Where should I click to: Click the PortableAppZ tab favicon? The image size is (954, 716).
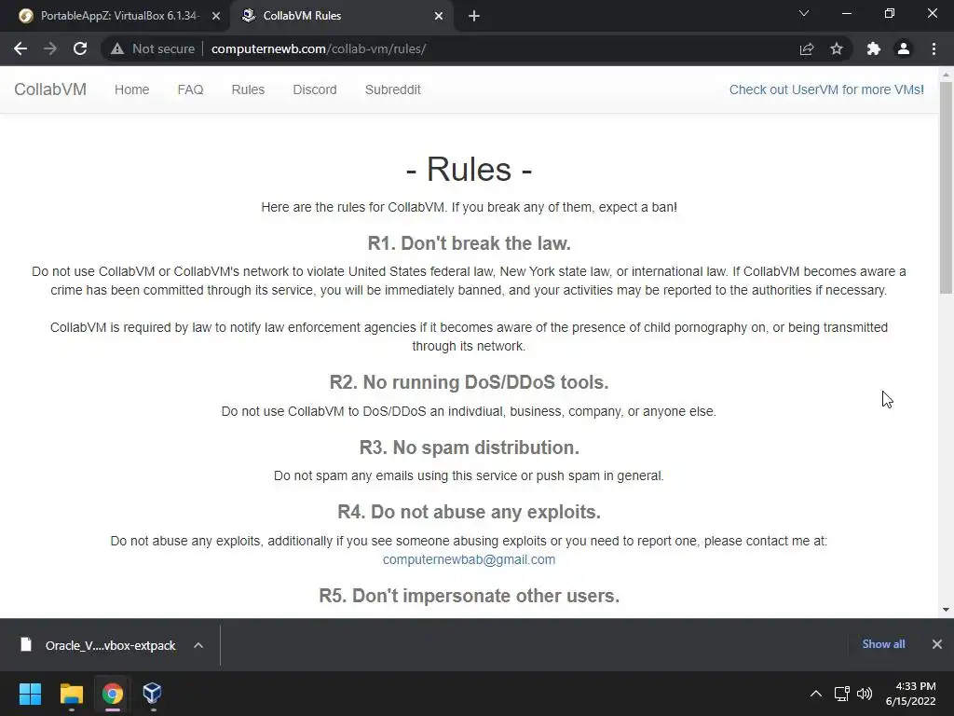25,16
